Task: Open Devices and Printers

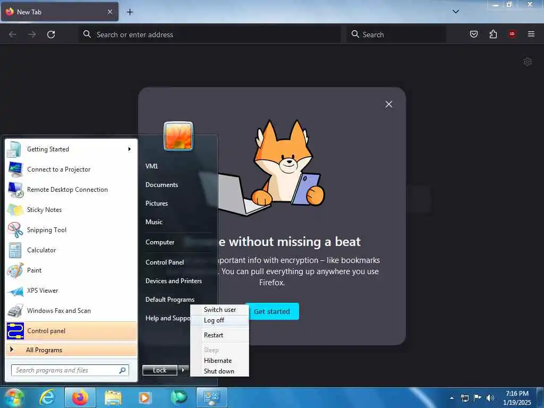Action: pos(174,281)
